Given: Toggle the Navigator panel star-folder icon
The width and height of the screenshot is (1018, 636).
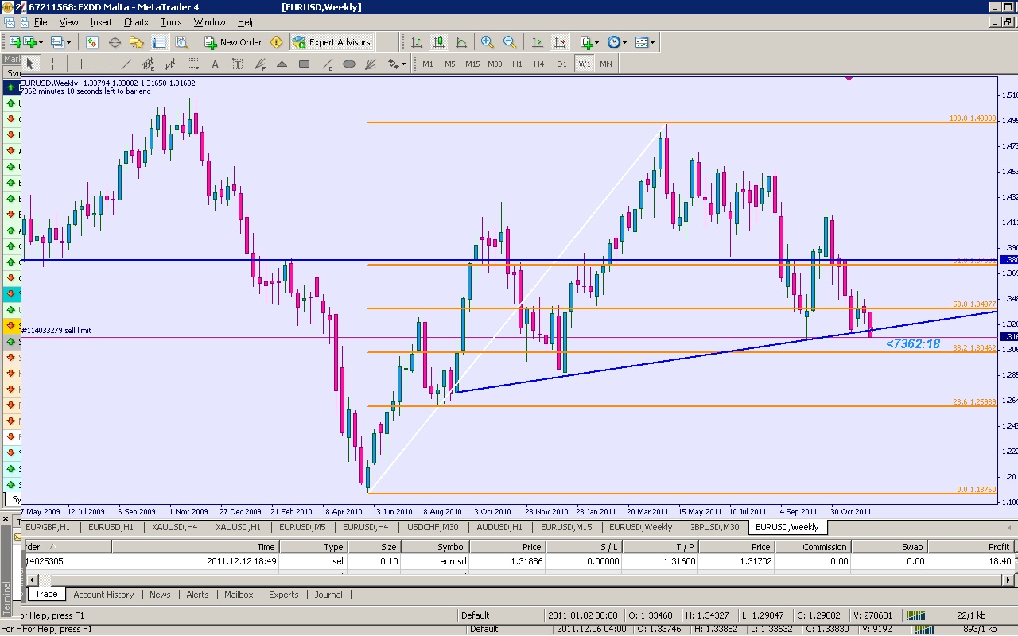Looking at the screenshot, I should (x=137, y=42).
